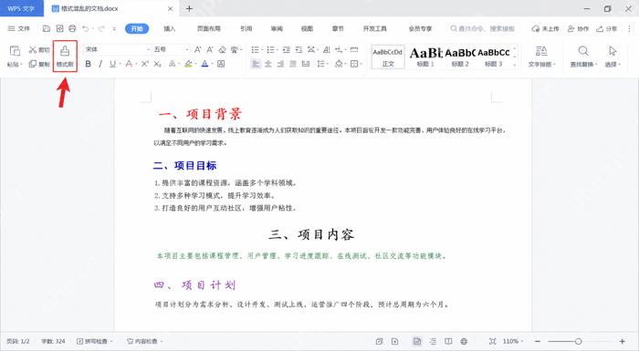Open print preview from quick access bar

point(59,28)
